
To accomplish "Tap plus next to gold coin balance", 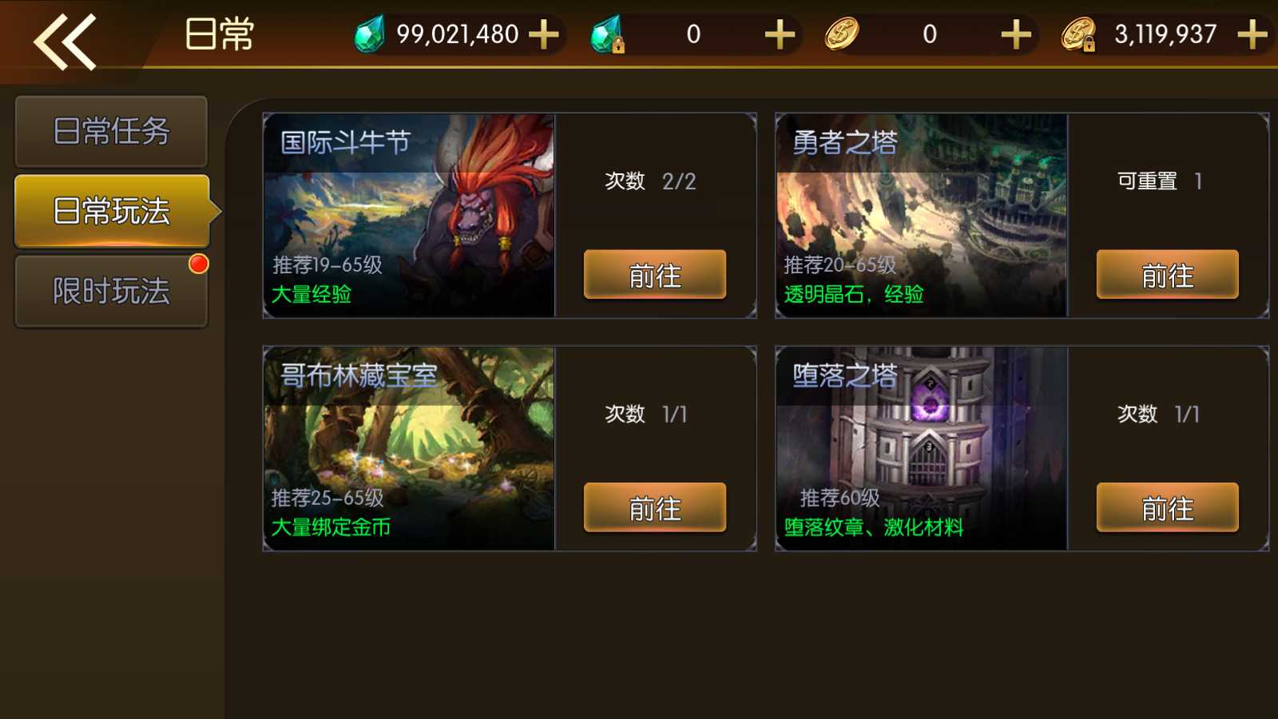I will [1016, 34].
